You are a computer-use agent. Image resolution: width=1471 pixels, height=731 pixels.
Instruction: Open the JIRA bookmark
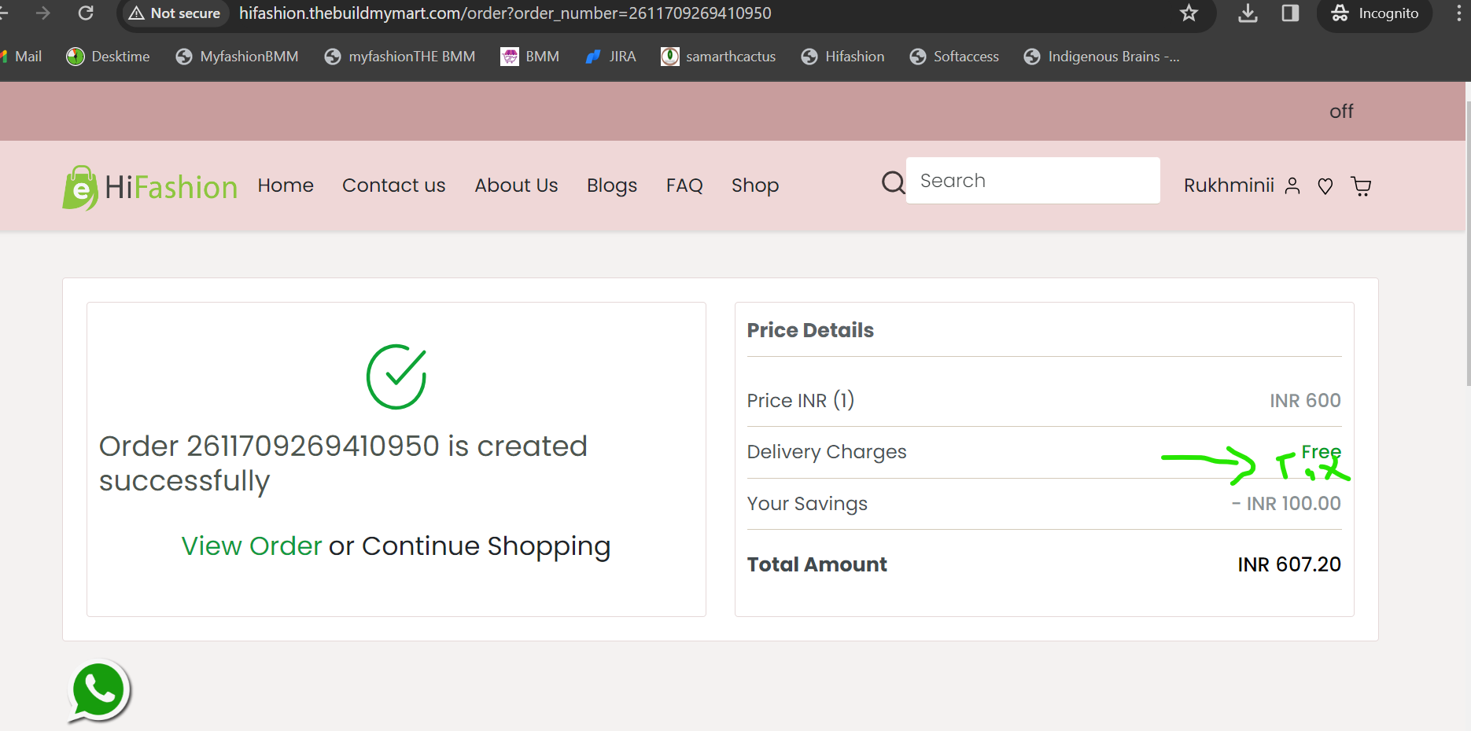[610, 57]
